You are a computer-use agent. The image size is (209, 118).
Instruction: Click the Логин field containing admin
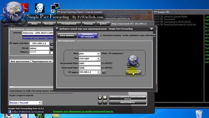tap(39, 48)
